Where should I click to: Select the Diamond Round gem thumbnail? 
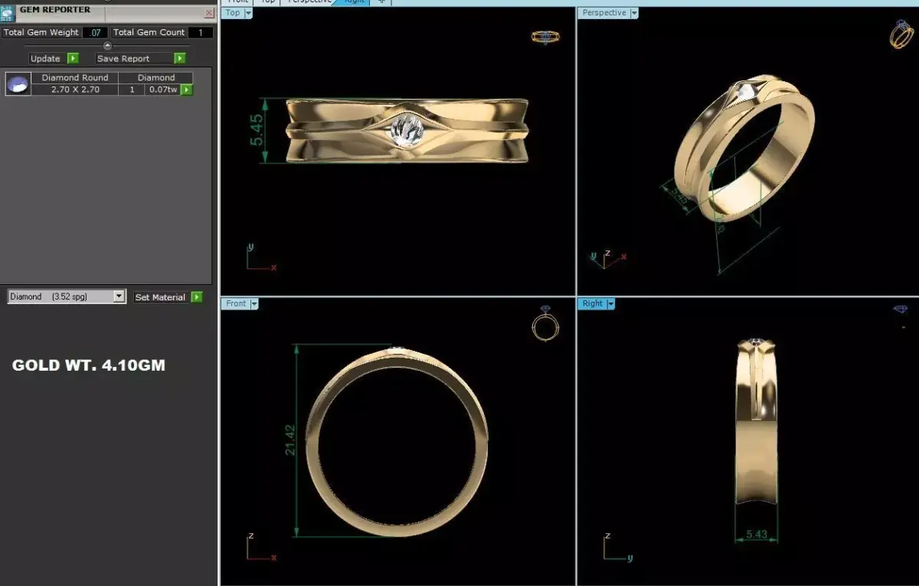click(x=17, y=83)
